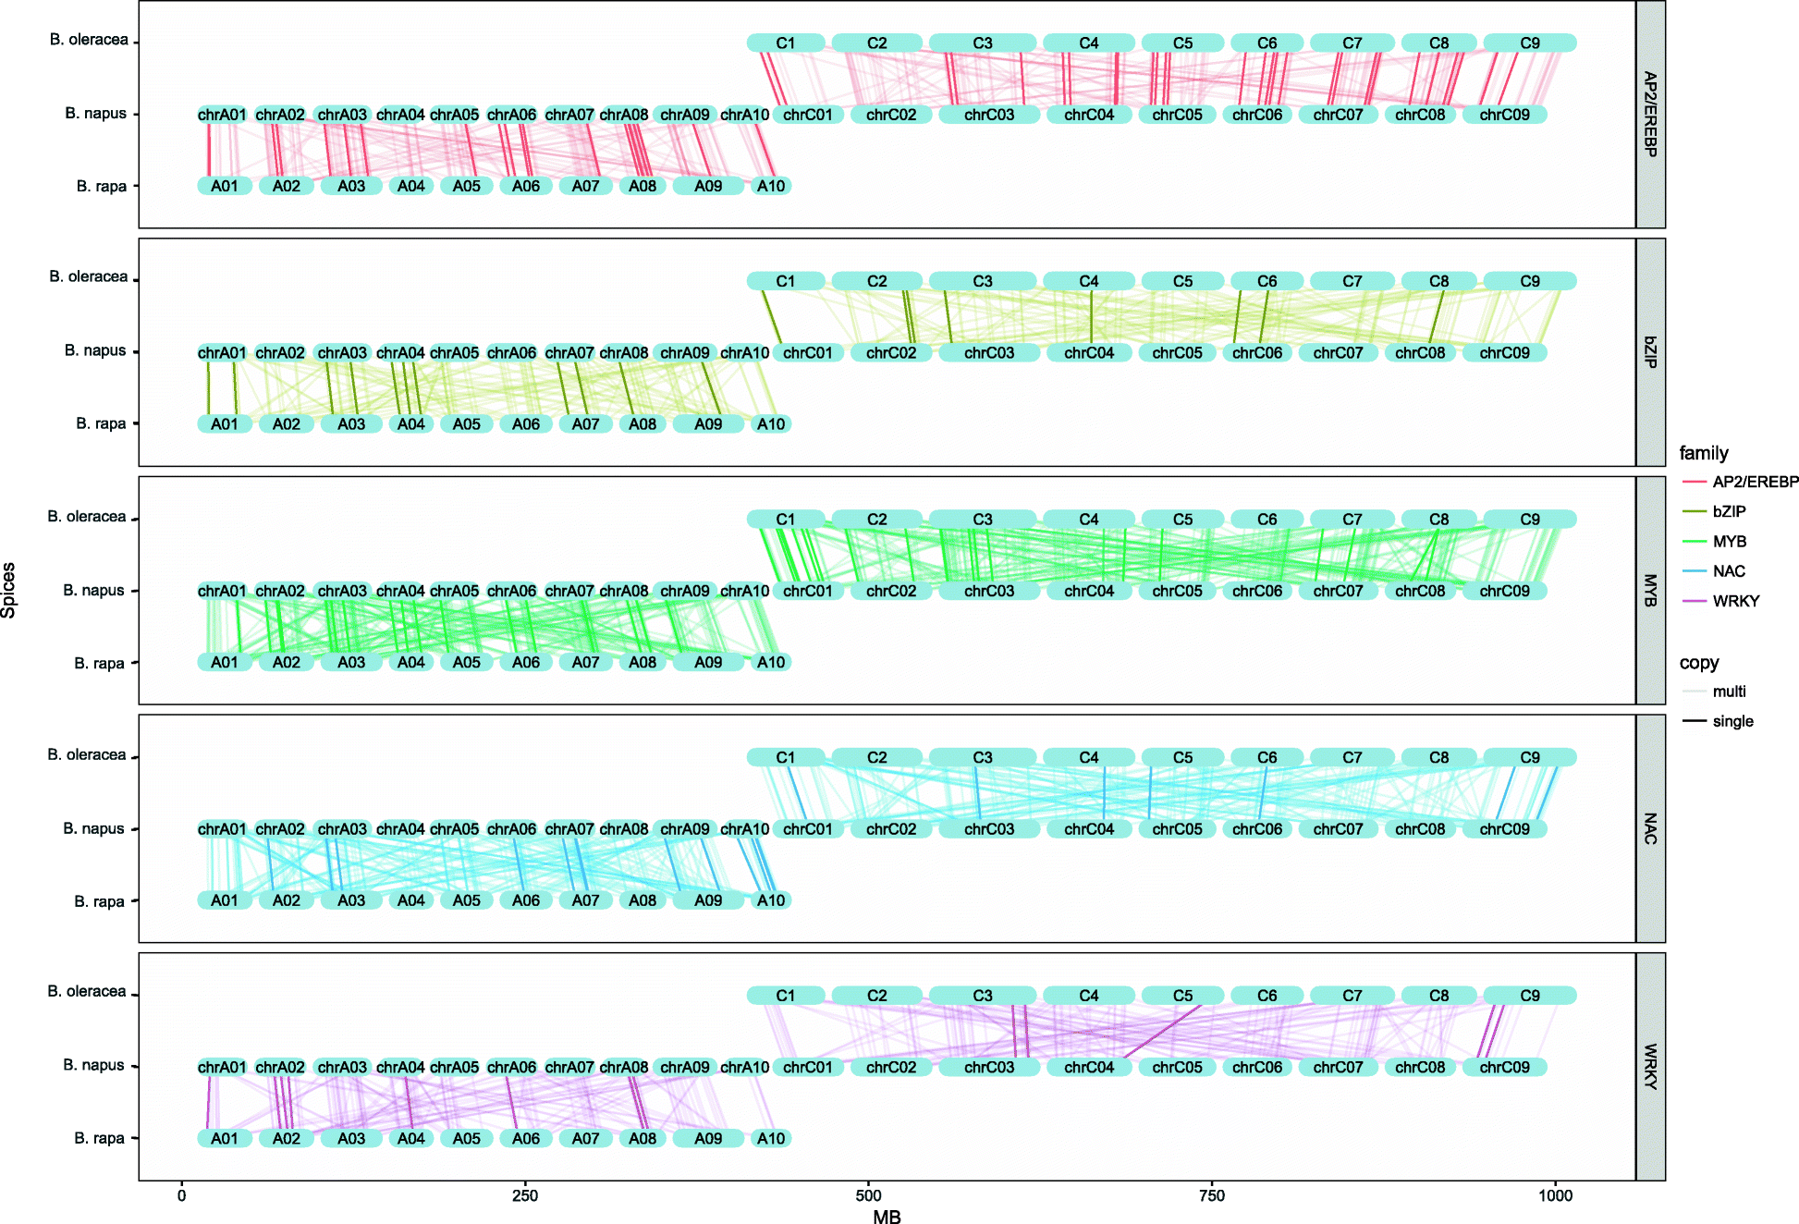
Task: Click the AP2/EREBP red legend line swatch
Action: [1694, 482]
